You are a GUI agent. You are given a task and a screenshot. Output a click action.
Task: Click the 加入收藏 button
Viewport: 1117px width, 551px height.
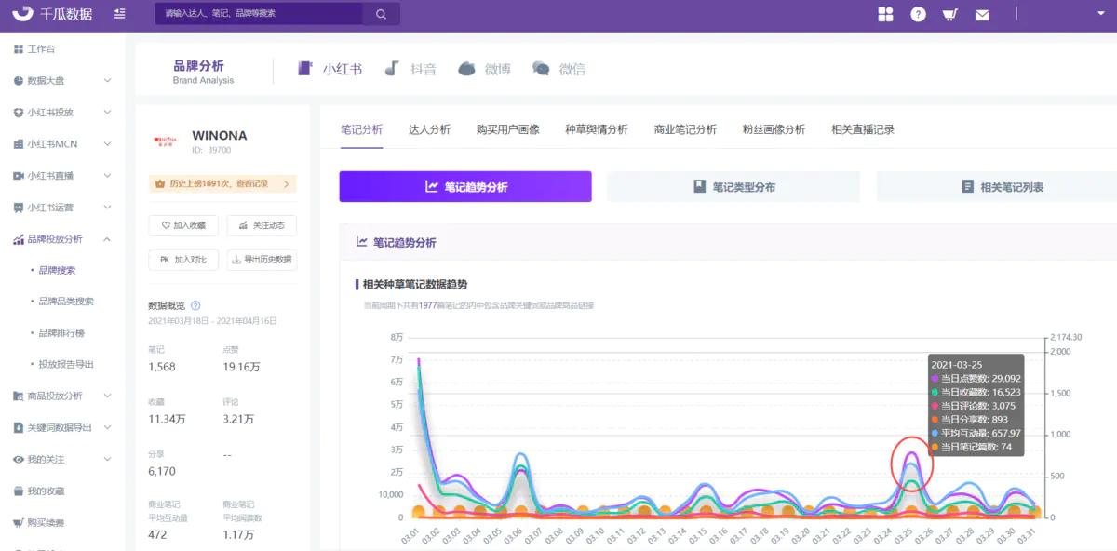point(183,225)
